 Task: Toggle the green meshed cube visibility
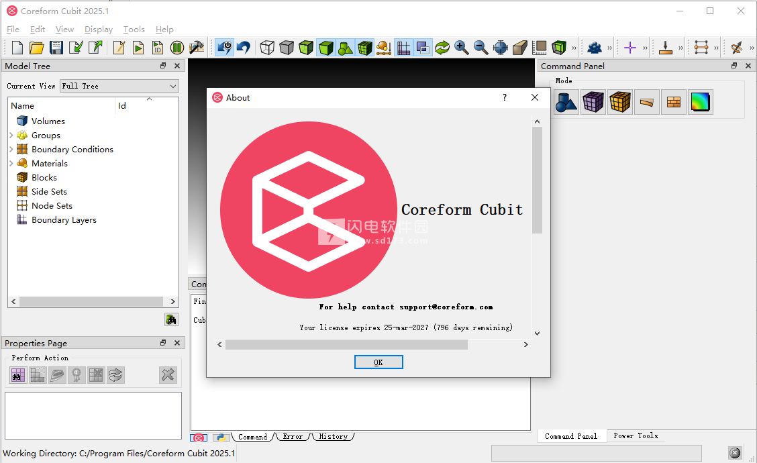click(x=365, y=48)
